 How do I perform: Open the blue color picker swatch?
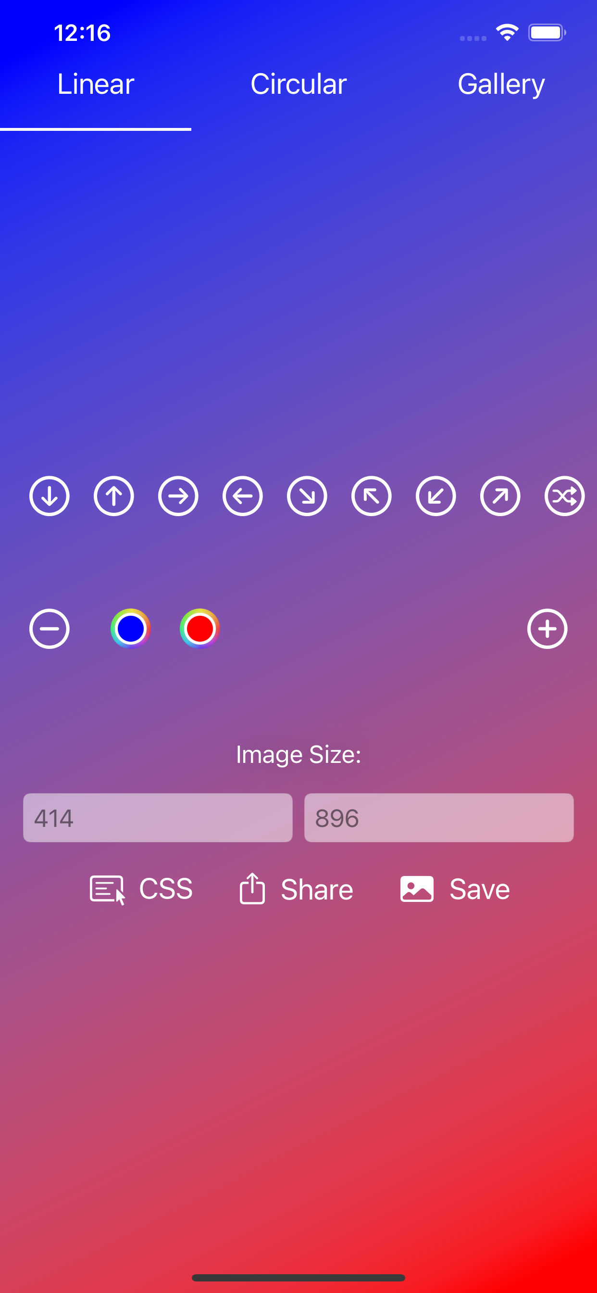(130, 628)
